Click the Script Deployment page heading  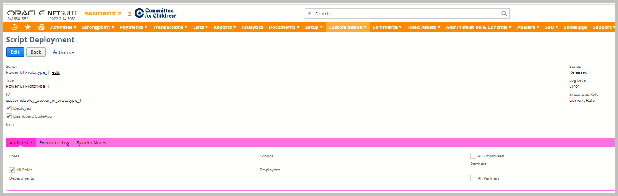pos(40,40)
